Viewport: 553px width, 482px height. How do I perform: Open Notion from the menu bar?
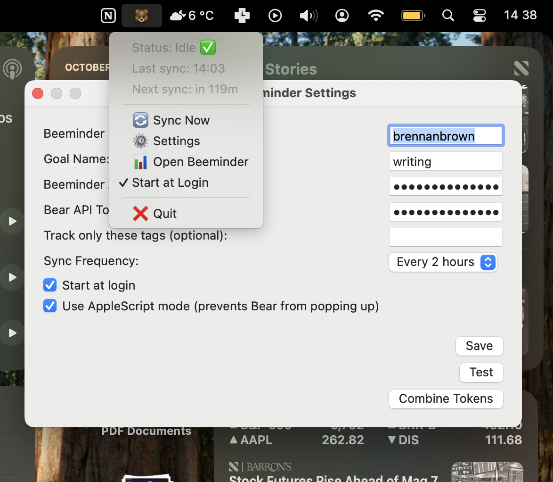pyautogui.click(x=108, y=15)
